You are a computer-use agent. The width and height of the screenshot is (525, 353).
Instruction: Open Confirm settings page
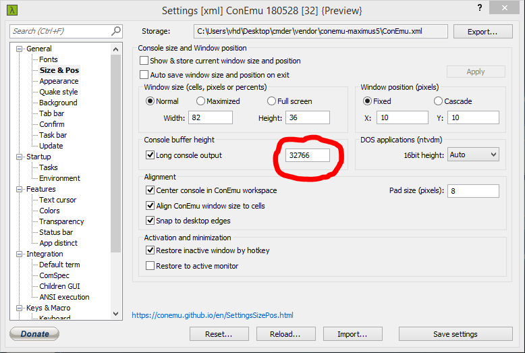click(52, 124)
